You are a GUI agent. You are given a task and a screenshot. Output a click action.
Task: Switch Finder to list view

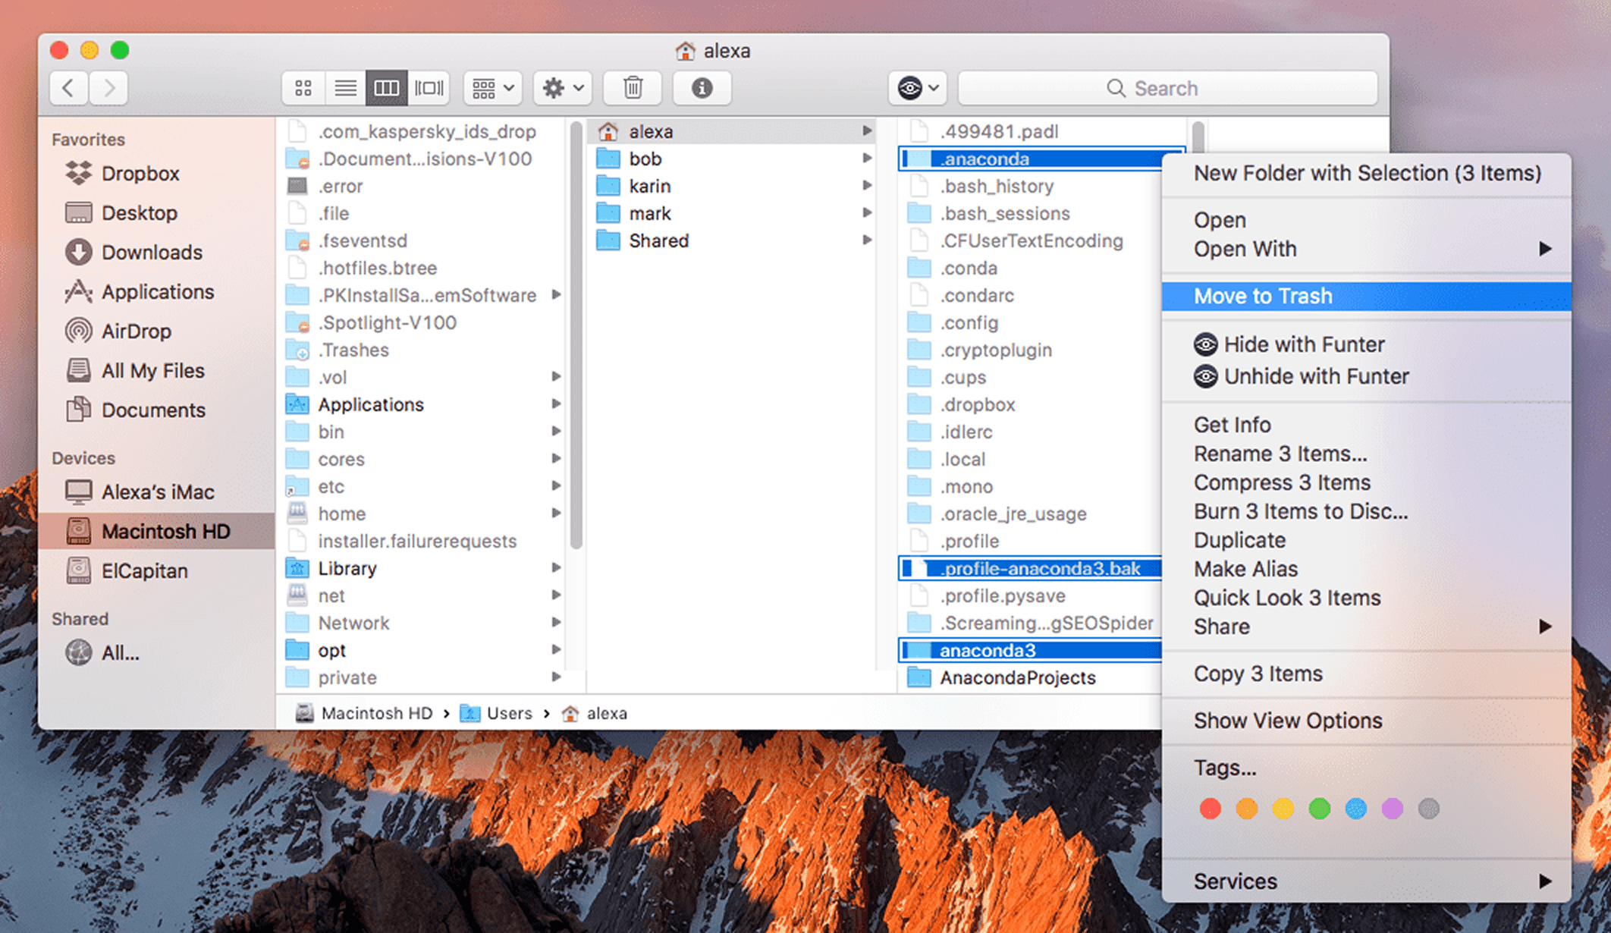(x=345, y=88)
